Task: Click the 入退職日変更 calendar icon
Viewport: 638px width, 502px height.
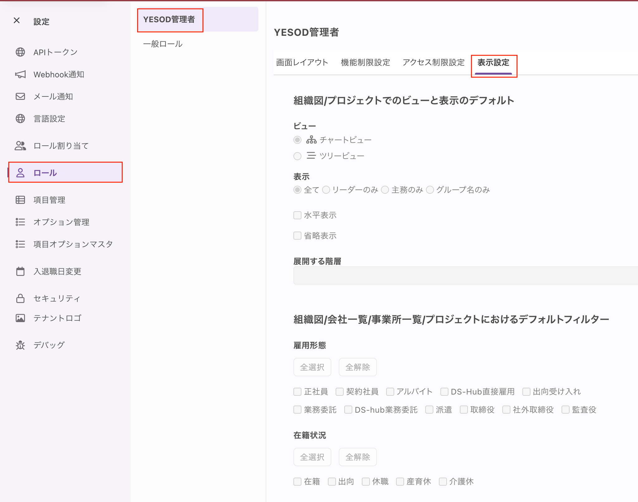Action: pos(20,271)
